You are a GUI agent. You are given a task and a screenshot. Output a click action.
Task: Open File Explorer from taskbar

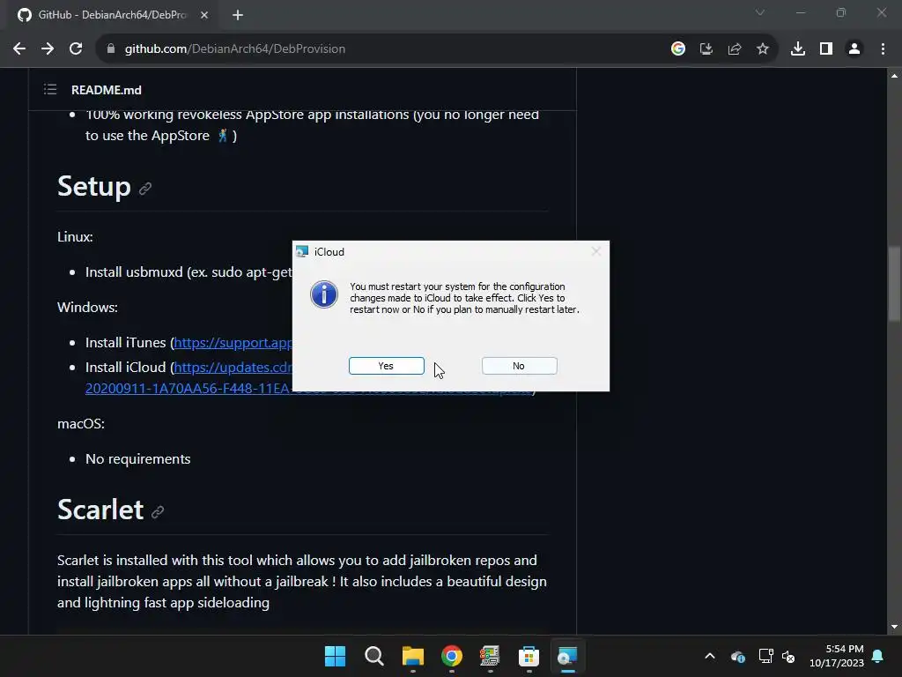(413, 656)
